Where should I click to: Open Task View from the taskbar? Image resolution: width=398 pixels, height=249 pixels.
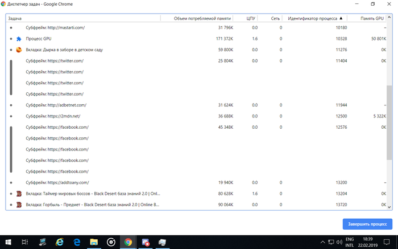coord(25,242)
